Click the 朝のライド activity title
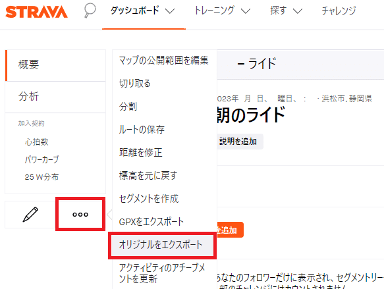This screenshot has height=289, width=384. (251, 115)
